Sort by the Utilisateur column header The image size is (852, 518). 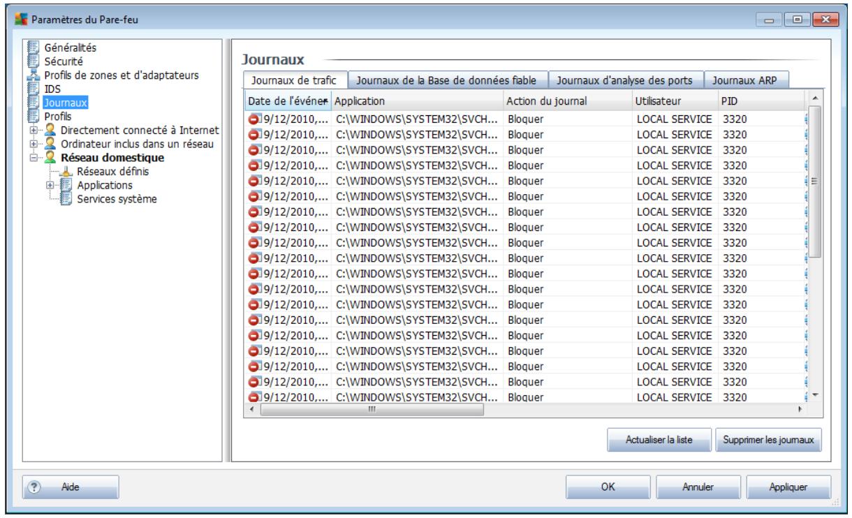coord(675,101)
